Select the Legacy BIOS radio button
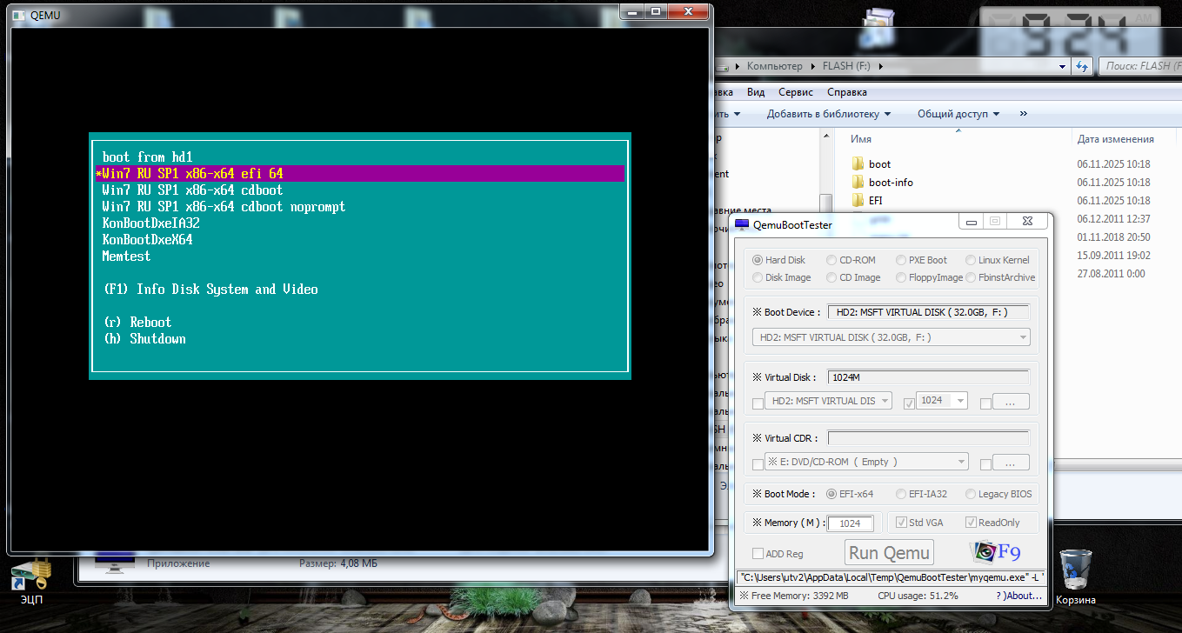The width and height of the screenshot is (1182, 633). pos(971,494)
